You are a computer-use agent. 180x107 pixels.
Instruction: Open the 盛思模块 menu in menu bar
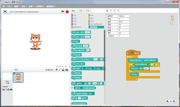click(x=51, y=6)
